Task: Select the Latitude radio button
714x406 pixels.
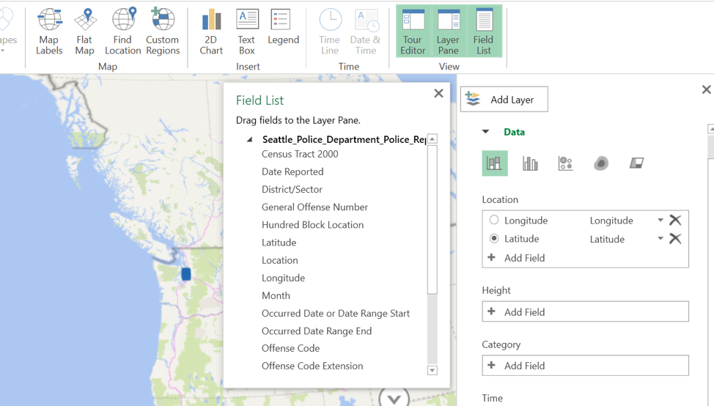Action: point(494,238)
